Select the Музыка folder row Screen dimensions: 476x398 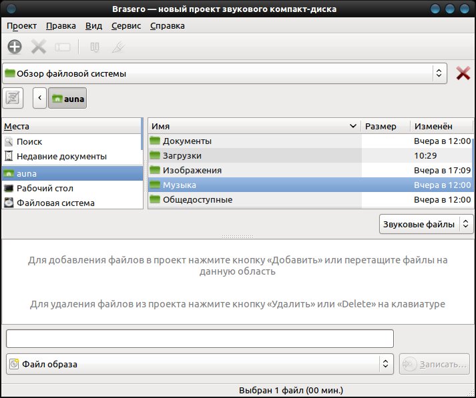tap(310, 185)
